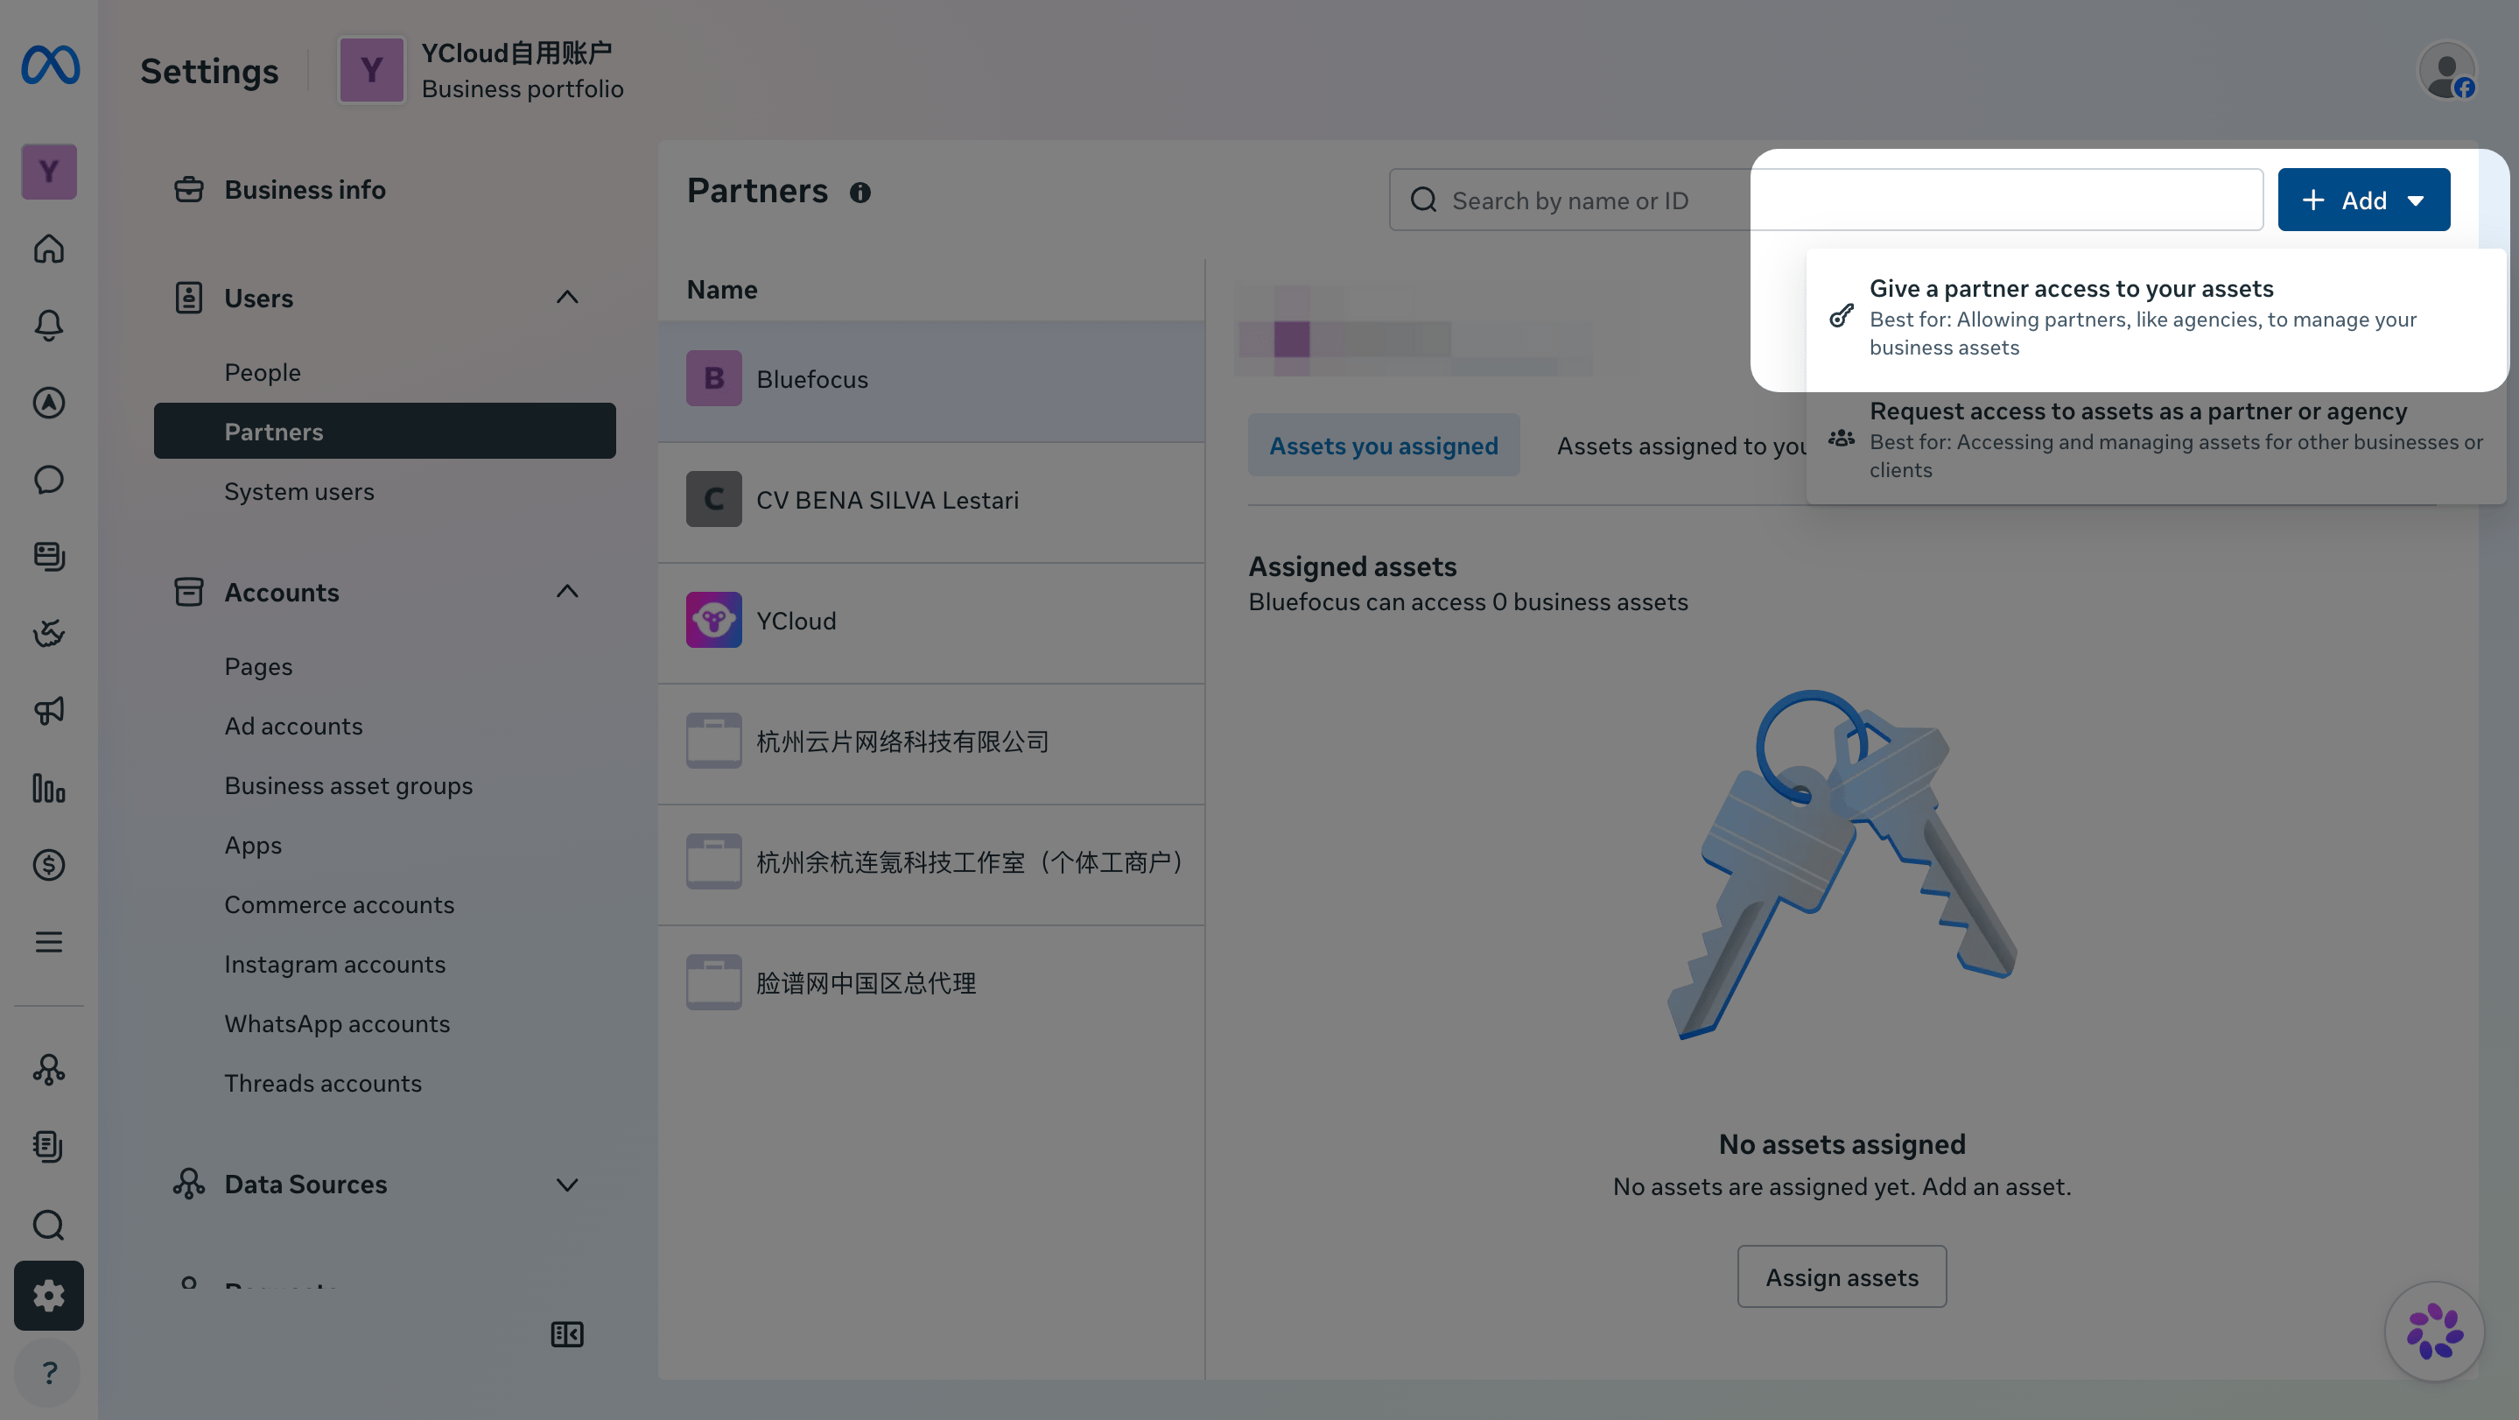2519x1420 pixels.
Task: Select partner CV BENA SILVA Lestari
Action: click(x=932, y=500)
